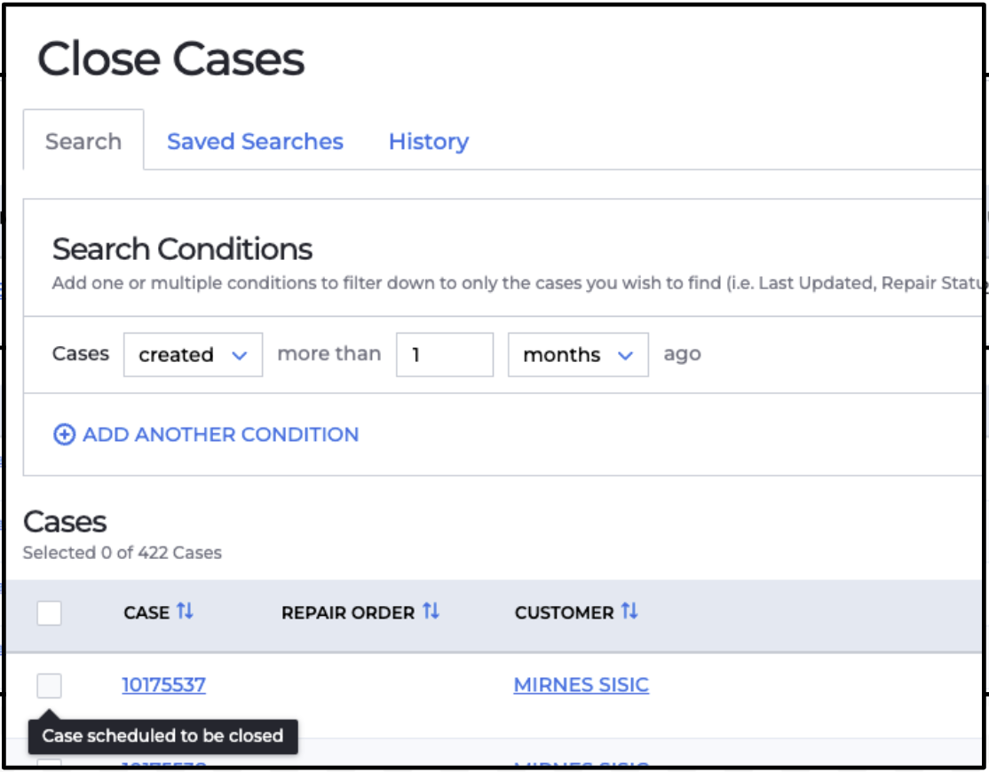Click the chevron in the months dropdown

click(x=625, y=356)
